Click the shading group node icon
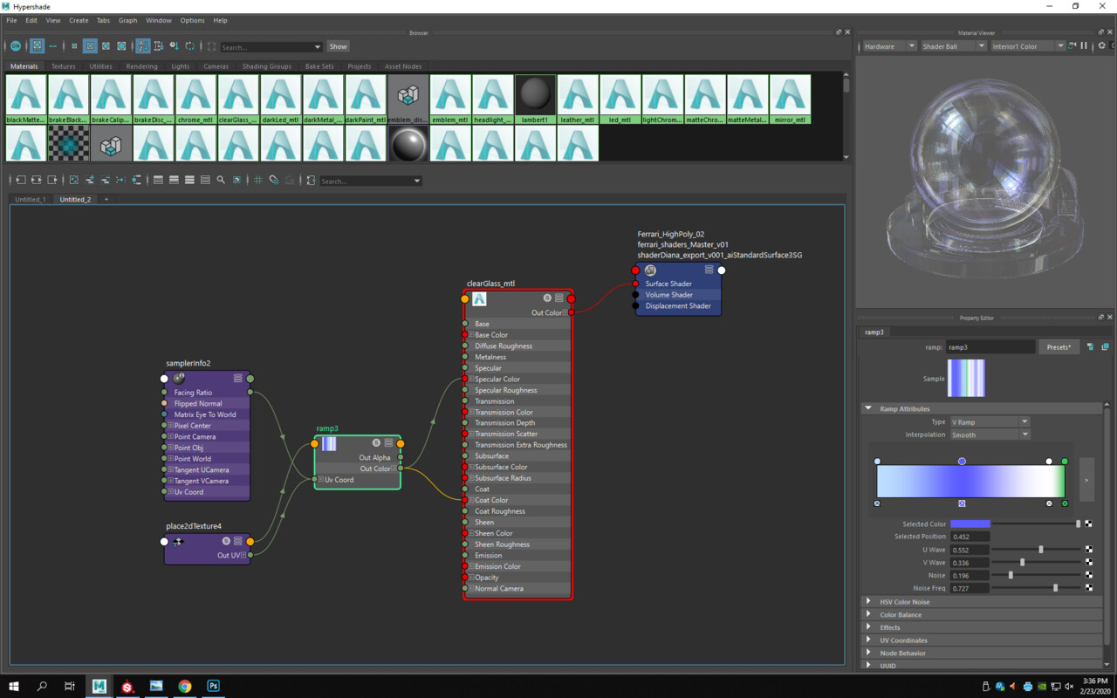 click(650, 270)
